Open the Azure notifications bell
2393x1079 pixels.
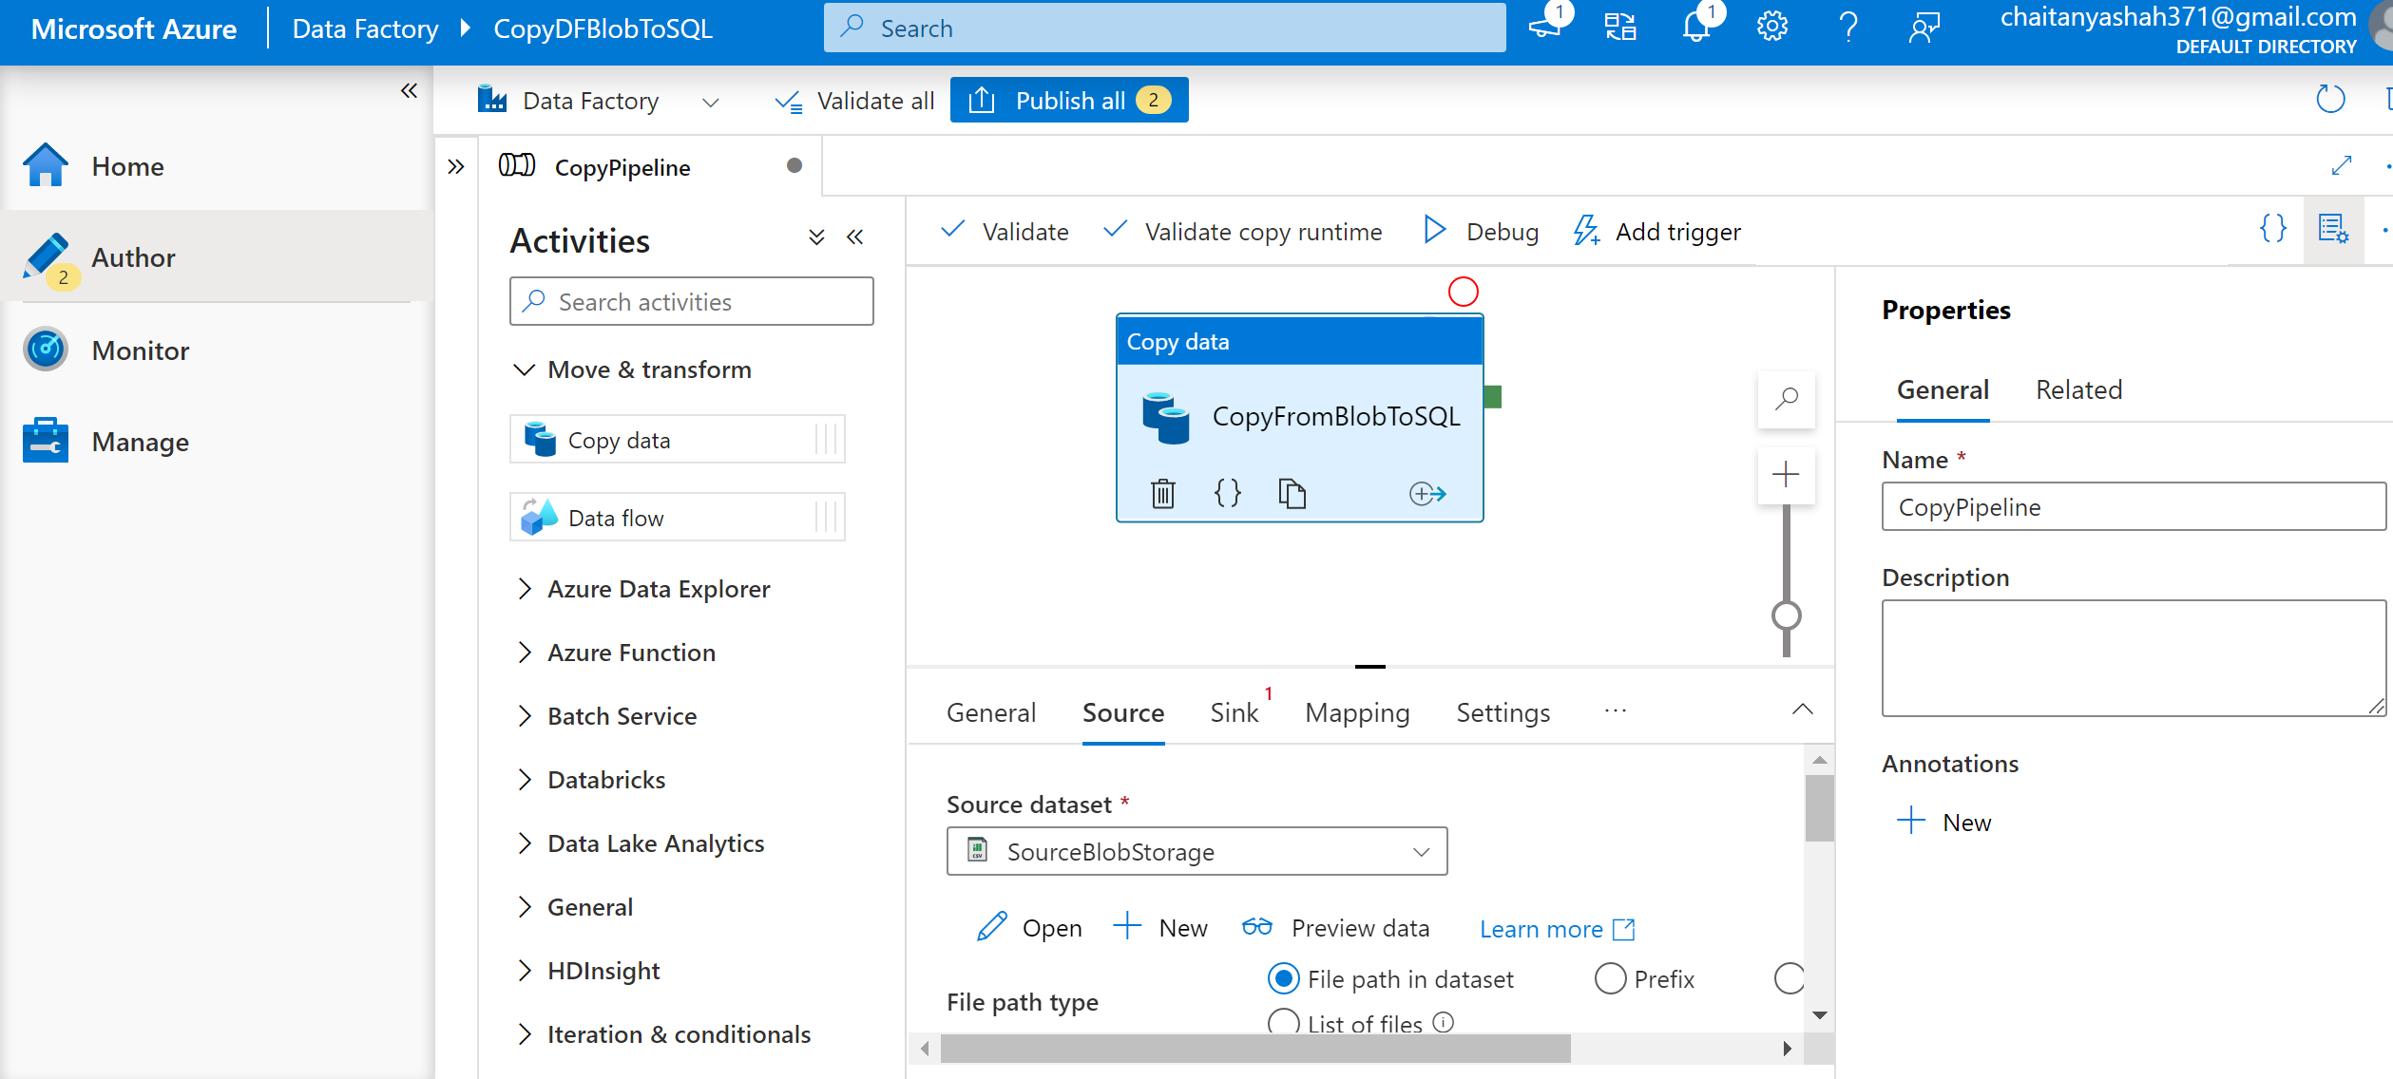coord(1696,28)
